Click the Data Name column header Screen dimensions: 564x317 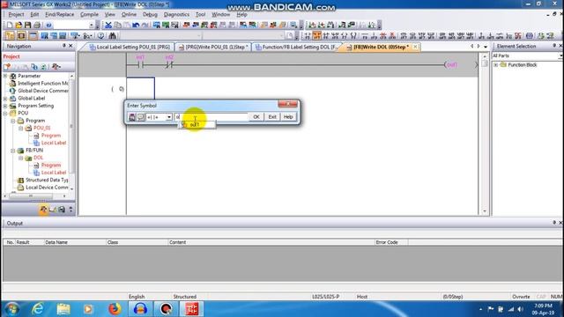pyautogui.click(x=75, y=242)
